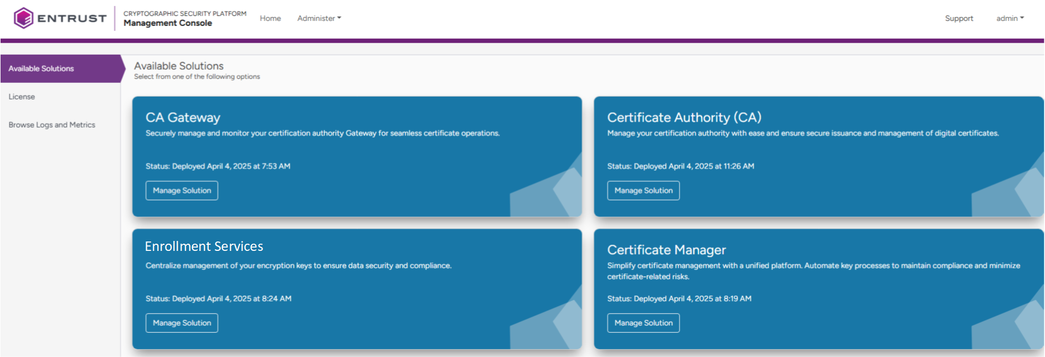Click the Management Console header title
The width and height of the screenshot is (1045, 357).
click(x=168, y=23)
